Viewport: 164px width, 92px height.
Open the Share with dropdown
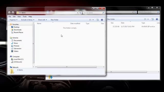tap(43, 20)
